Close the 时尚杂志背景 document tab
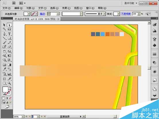This screenshot has width=159, height=119. [x=58, y=19]
